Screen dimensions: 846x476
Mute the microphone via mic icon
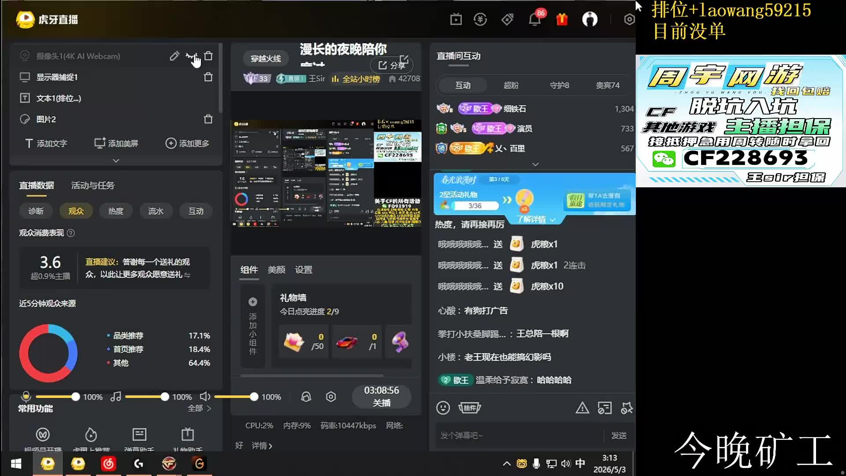[26, 396]
